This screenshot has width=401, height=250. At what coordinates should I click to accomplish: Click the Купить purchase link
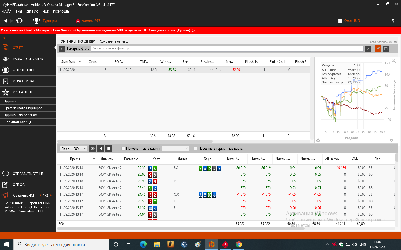click(x=184, y=30)
